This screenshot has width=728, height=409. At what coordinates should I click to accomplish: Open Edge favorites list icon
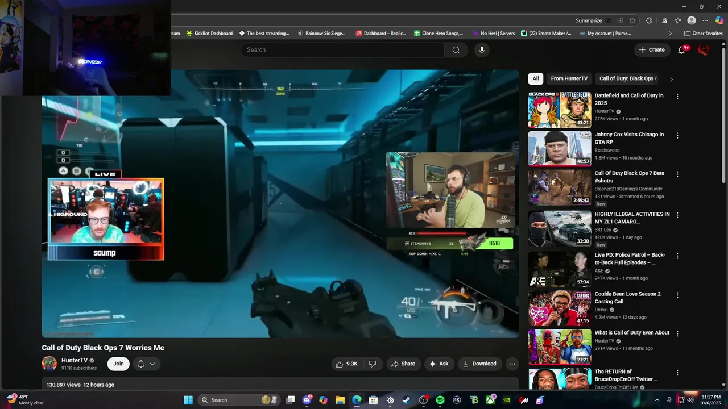[678, 20]
